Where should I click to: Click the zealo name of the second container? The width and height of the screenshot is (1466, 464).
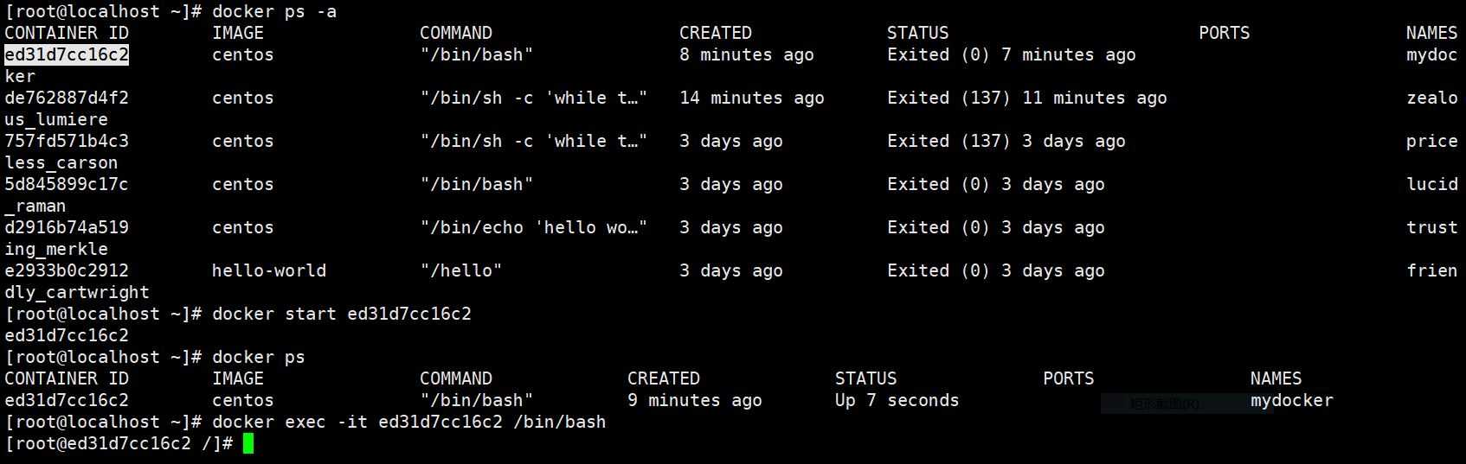coord(1432,98)
